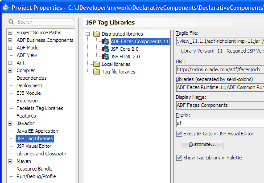Click the JSP Tag Libraries page heading

coord(110,23)
